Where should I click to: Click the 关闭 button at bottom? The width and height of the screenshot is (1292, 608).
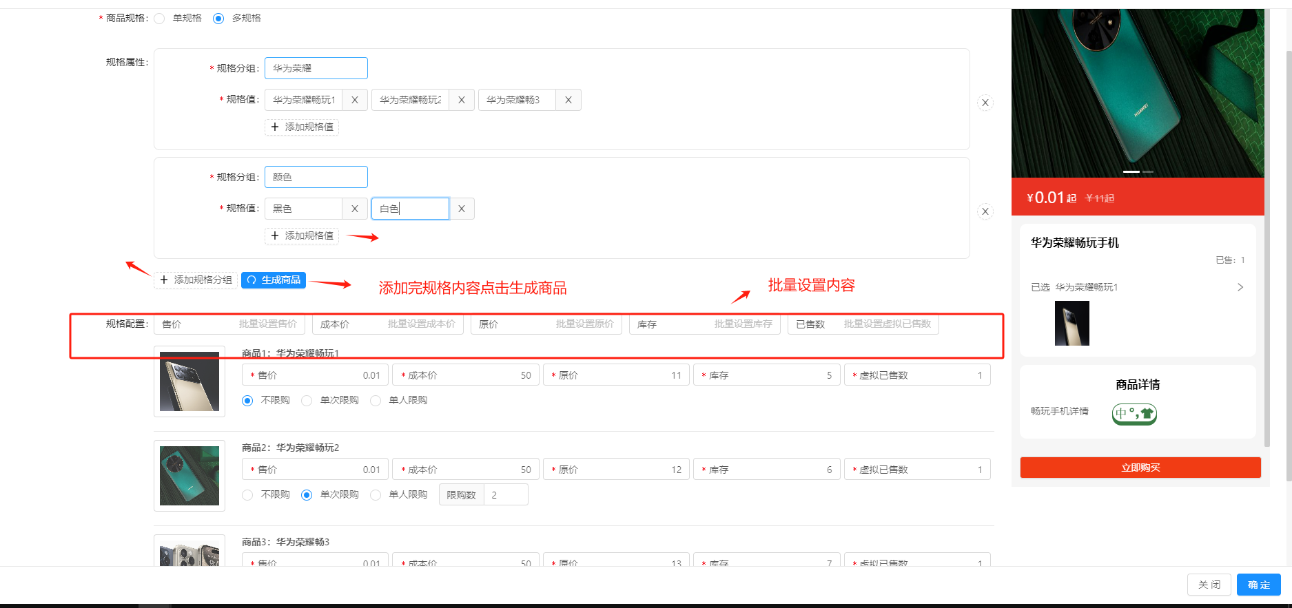[1209, 585]
